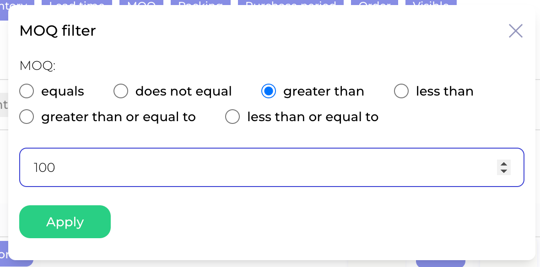Image resolution: width=540 pixels, height=267 pixels.
Task: Increase MOQ value with up arrow
Action: tap(503, 164)
